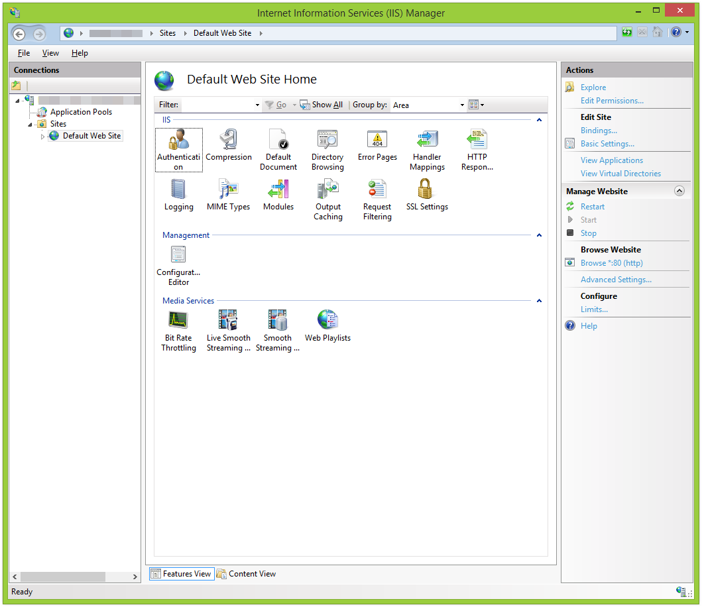Click the Back navigation arrow
The image size is (702, 607).
point(19,34)
